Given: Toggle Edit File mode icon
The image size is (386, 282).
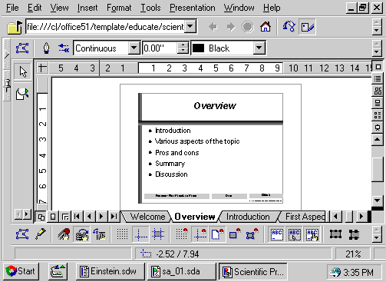Looking at the screenshot, I should [307, 27].
